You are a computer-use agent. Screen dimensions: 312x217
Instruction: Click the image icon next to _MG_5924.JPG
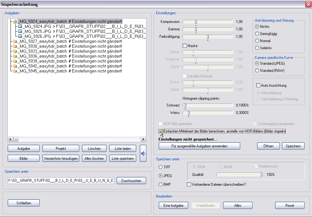click(20, 27)
